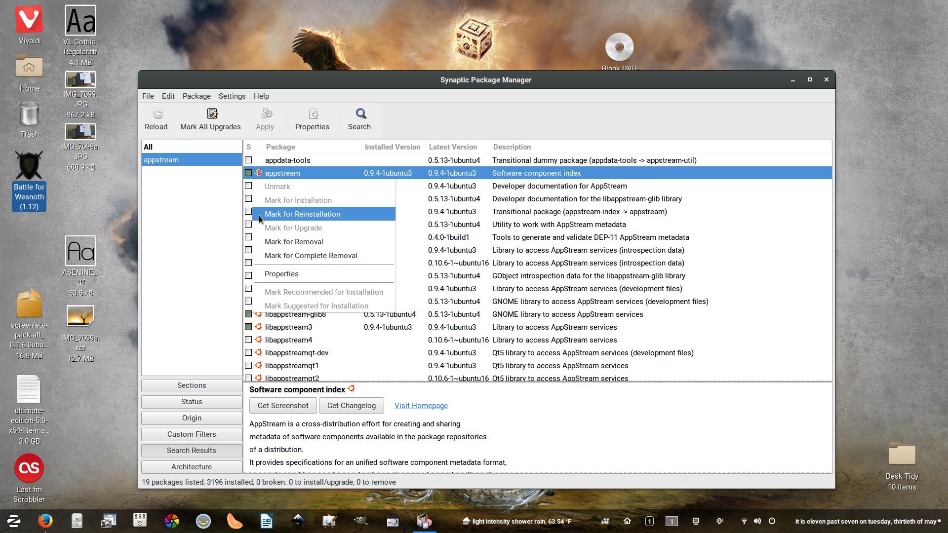
Task: Open the Zorin start menu in the taskbar
Action: pos(14,521)
